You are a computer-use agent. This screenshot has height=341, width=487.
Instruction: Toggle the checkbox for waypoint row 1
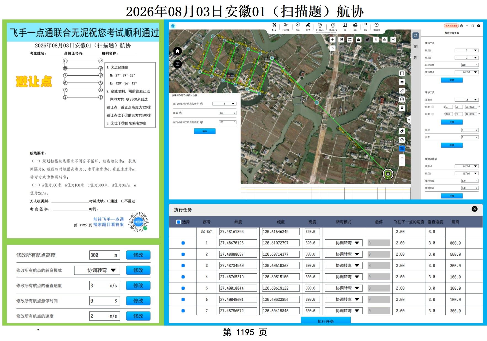[183, 243]
